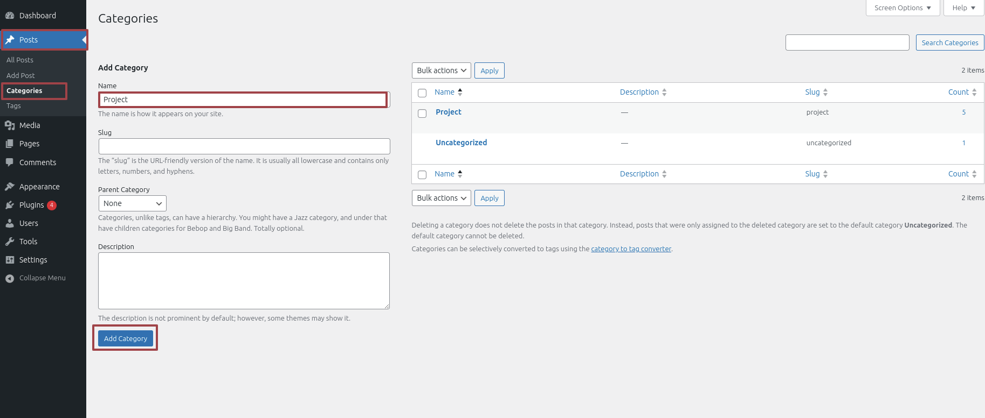Expand the Help panel
985x418 pixels.
coord(964,8)
